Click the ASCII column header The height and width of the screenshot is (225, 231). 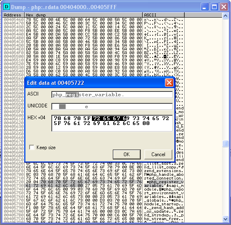pos(164,15)
